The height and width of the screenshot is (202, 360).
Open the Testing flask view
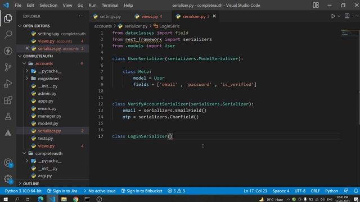tap(8, 116)
